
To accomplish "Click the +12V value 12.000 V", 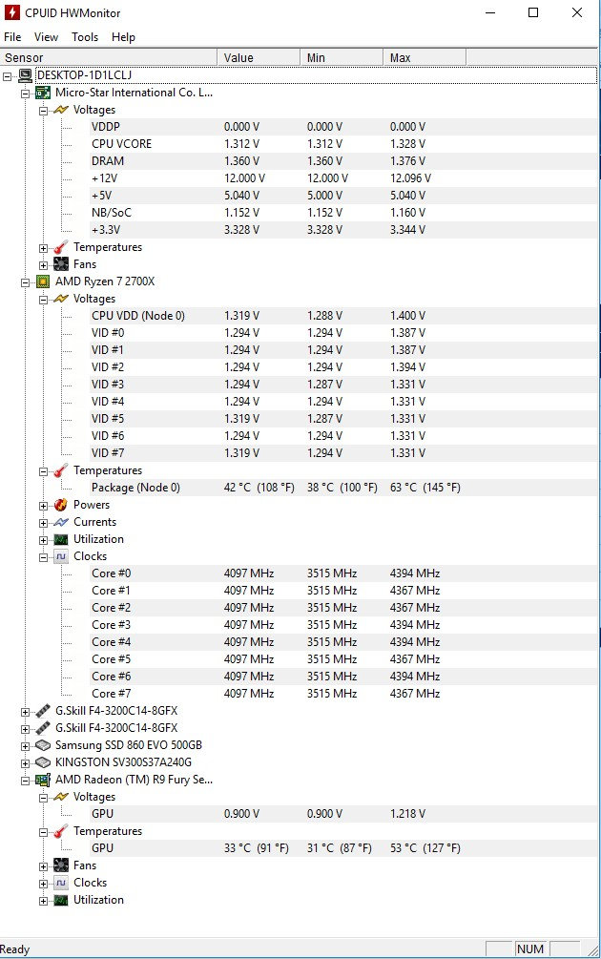I will tap(244, 178).
